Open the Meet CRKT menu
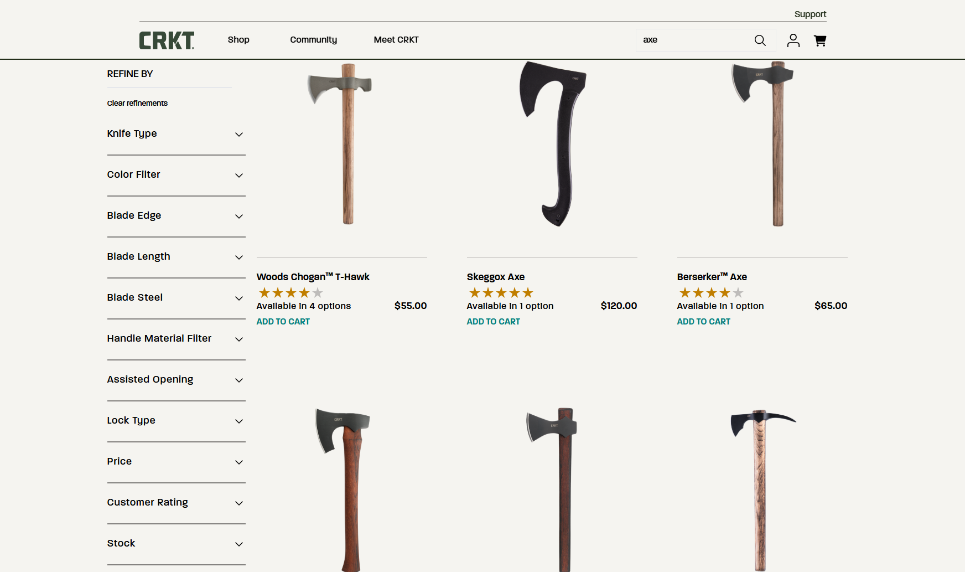 (396, 40)
